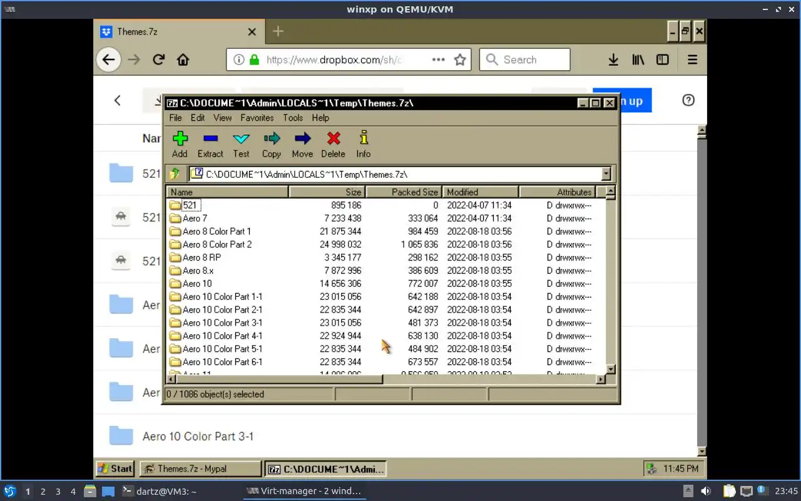
Task: Select the Aero 10 folder row
Action: click(387, 284)
